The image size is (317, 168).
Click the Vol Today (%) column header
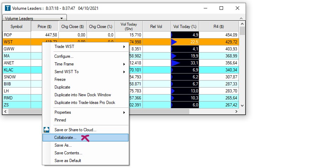(x=185, y=26)
